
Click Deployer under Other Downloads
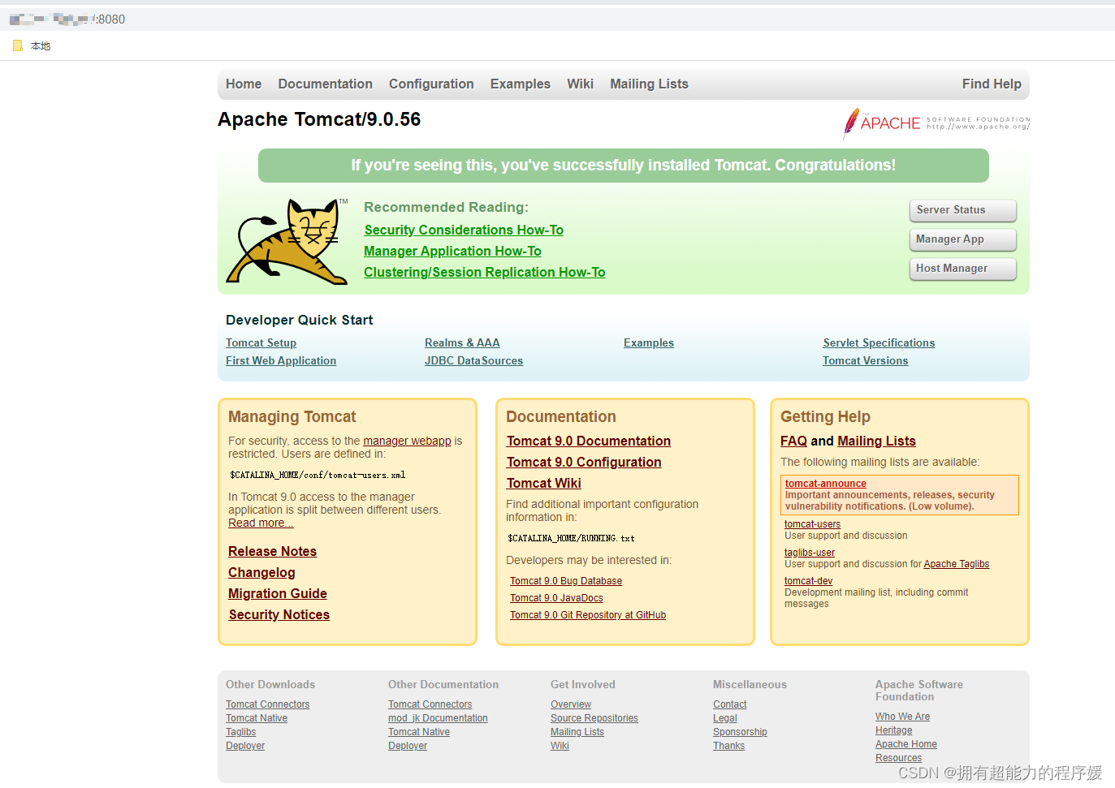(x=245, y=746)
